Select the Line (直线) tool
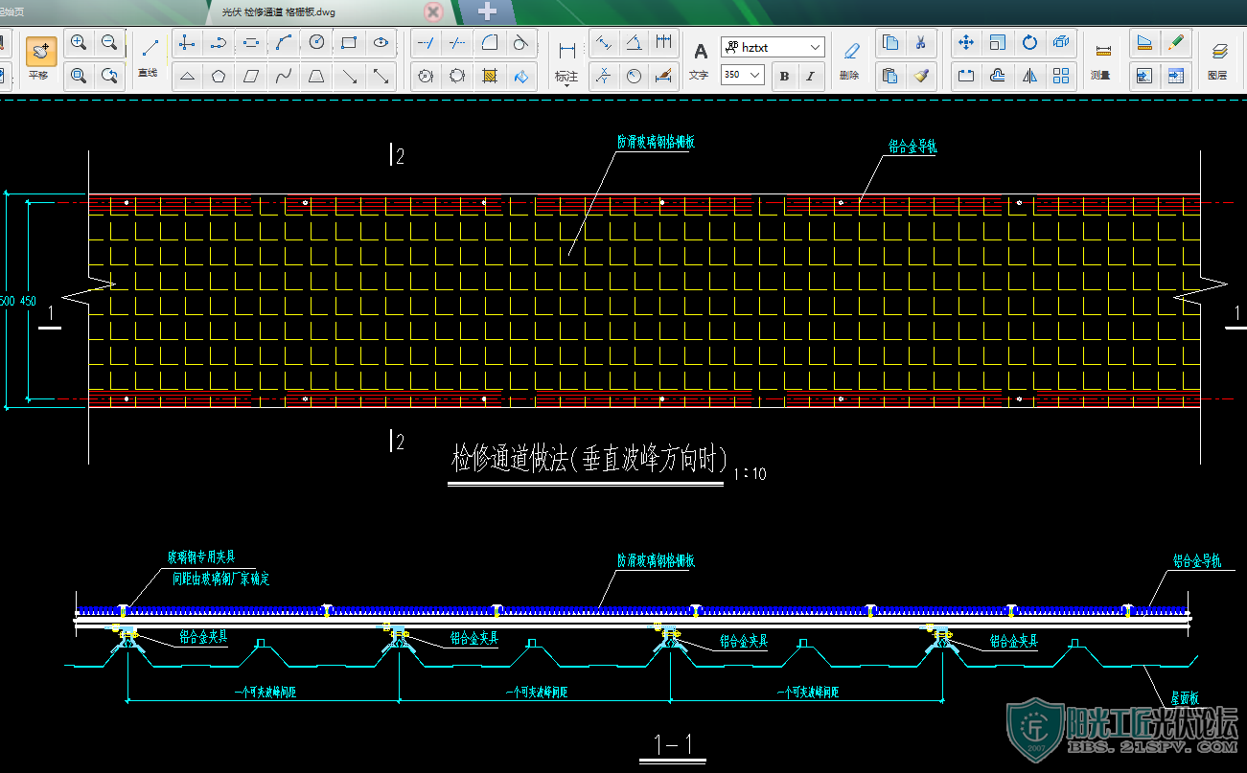Image resolution: width=1247 pixels, height=773 pixels. [x=148, y=57]
